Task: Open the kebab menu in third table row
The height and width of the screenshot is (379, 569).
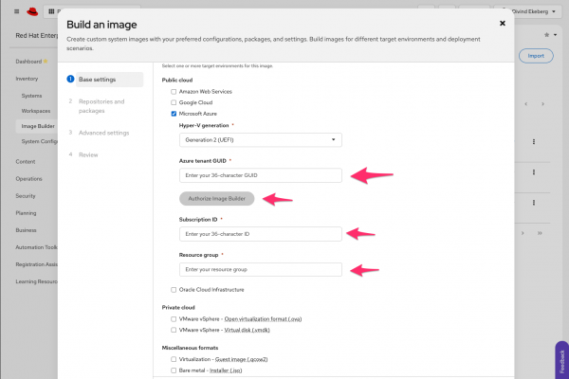Action: coord(533,203)
